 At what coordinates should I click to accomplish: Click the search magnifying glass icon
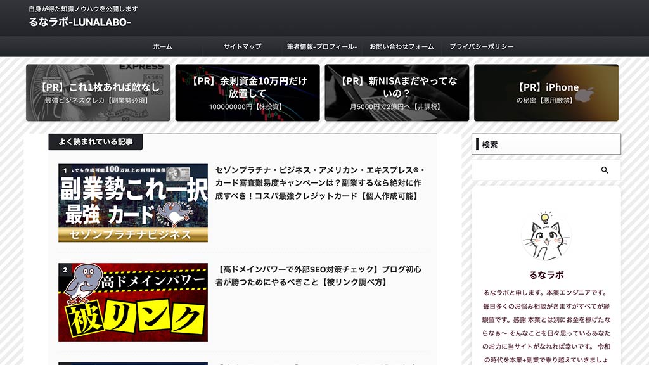pos(604,170)
